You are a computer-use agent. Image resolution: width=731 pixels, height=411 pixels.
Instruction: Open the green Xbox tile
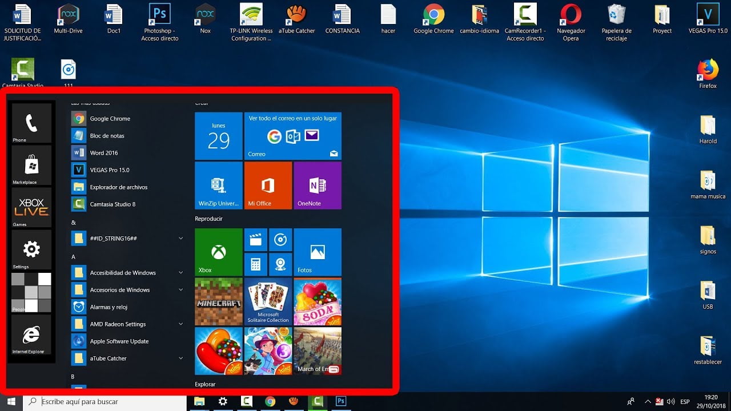[219, 252]
